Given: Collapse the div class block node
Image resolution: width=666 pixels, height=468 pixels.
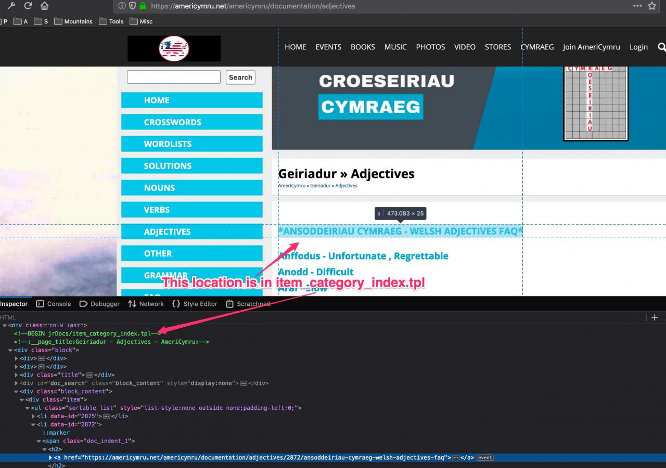Looking at the screenshot, I should click(11, 350).
